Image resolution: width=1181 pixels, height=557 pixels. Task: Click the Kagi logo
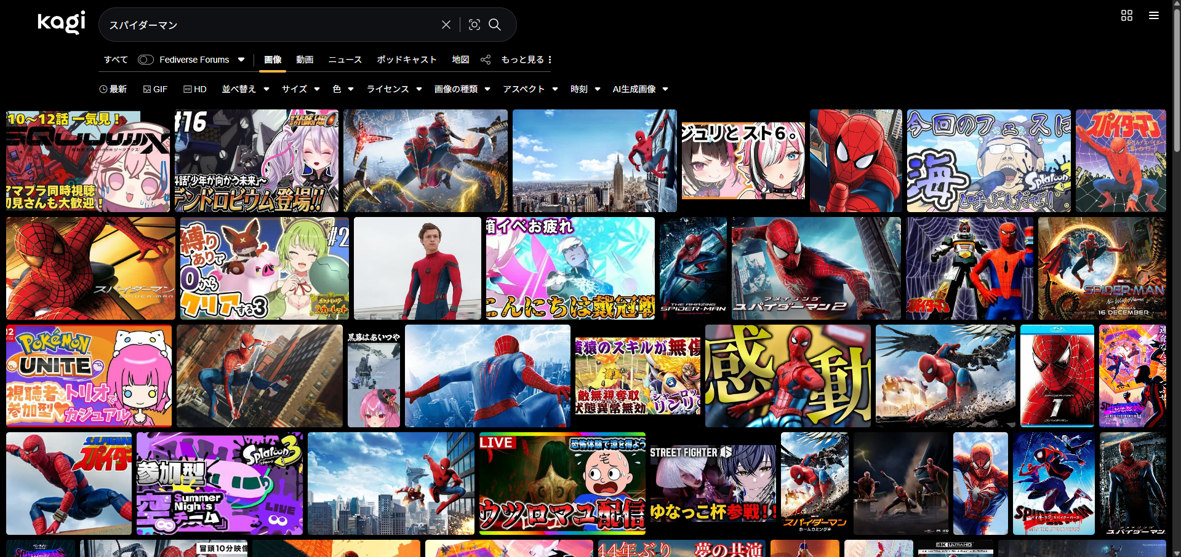click(62, 23)
